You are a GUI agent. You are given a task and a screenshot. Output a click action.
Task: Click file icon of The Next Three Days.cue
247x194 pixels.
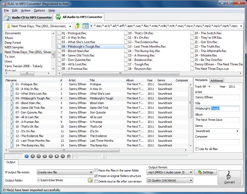(192, 69)
